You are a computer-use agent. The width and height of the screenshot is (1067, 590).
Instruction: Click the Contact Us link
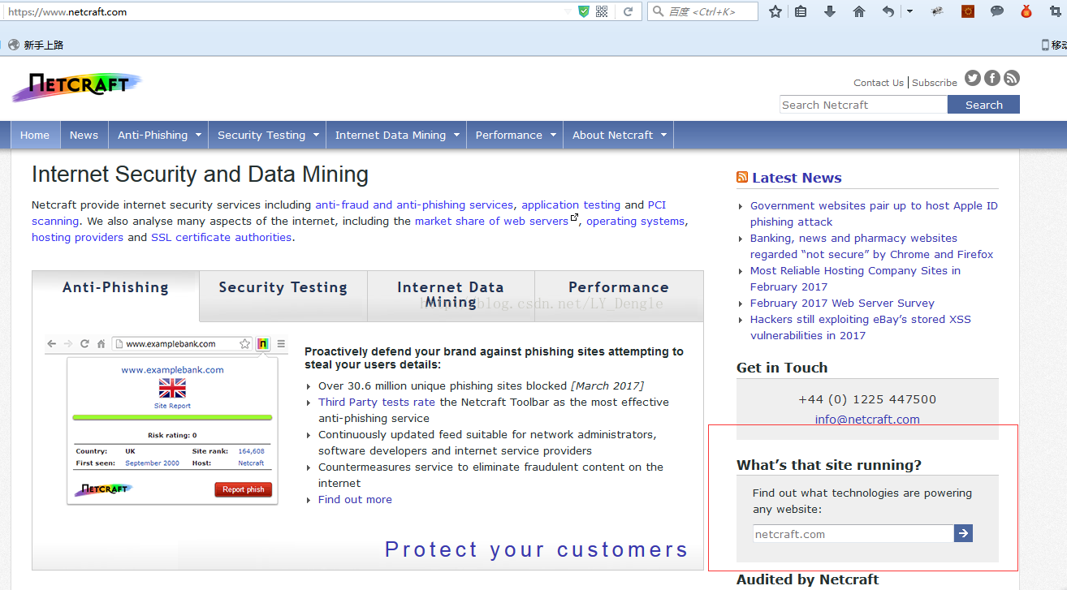[x=879, y=83]
